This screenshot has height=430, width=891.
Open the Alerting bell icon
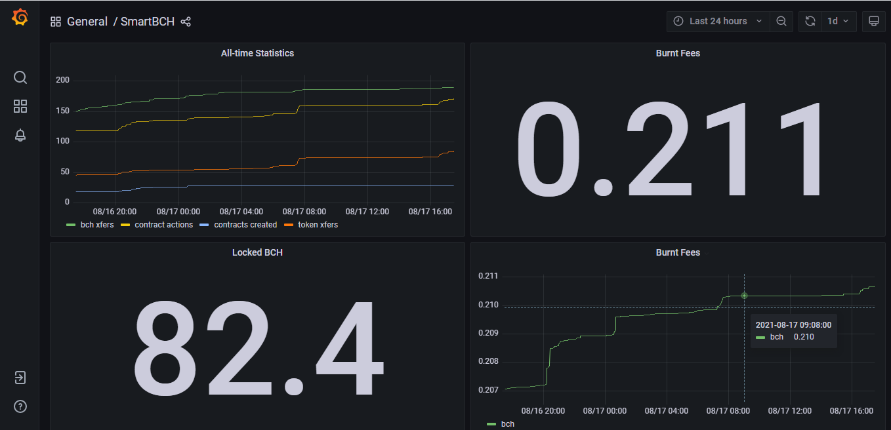coord(20,135)
